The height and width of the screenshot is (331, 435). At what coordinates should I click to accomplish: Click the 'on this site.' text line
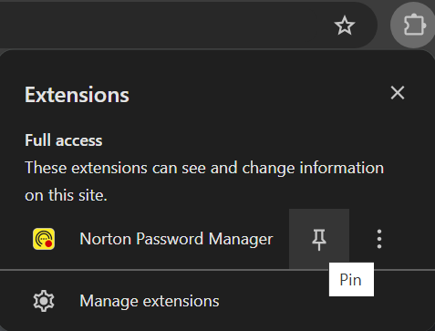(66, 195)
